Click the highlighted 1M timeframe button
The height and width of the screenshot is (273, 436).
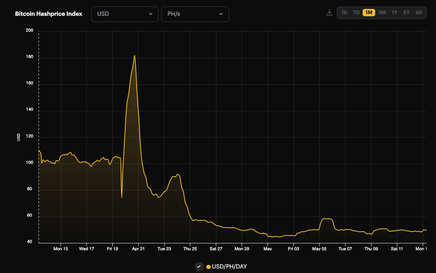point(369,12)
